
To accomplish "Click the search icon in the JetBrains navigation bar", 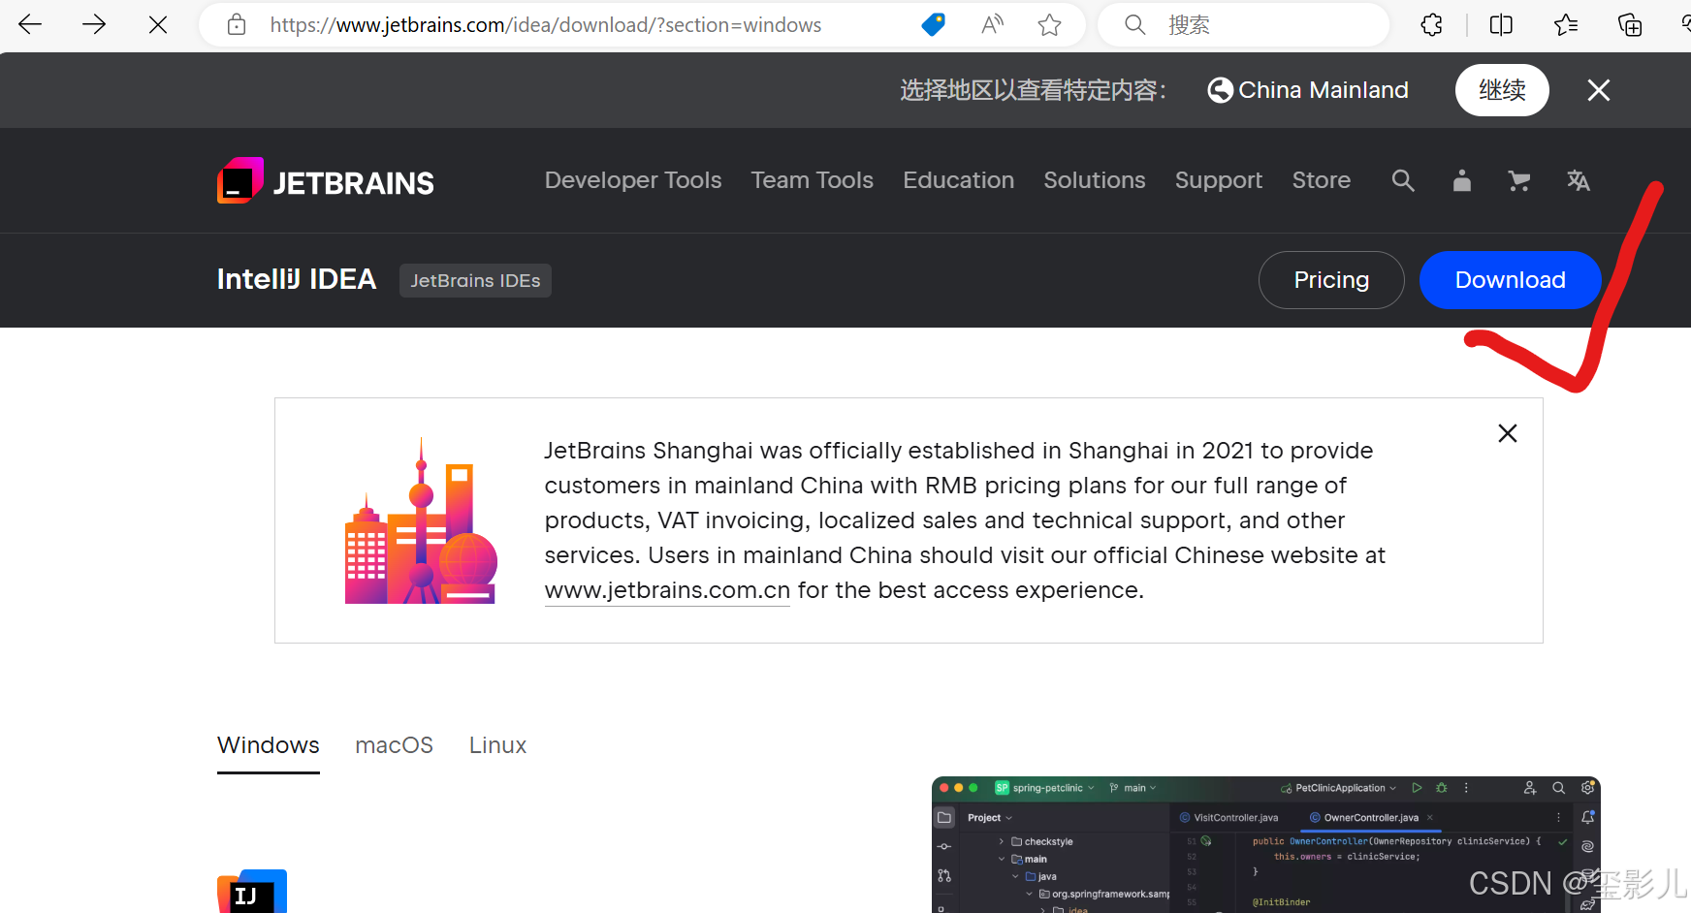I will coord(1403,180).
